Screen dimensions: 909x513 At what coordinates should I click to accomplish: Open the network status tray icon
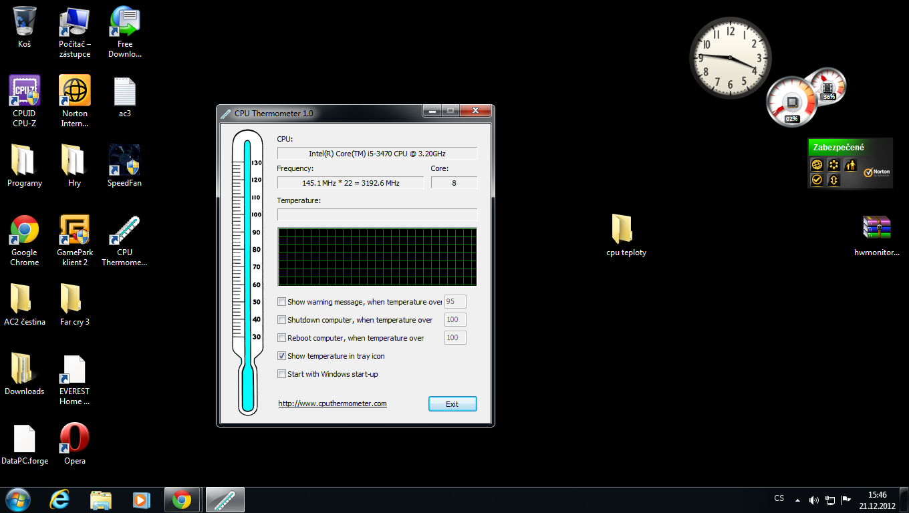(x=830, y=500)
